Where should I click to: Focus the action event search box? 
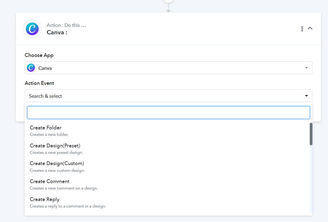click(x=168, y=112)
